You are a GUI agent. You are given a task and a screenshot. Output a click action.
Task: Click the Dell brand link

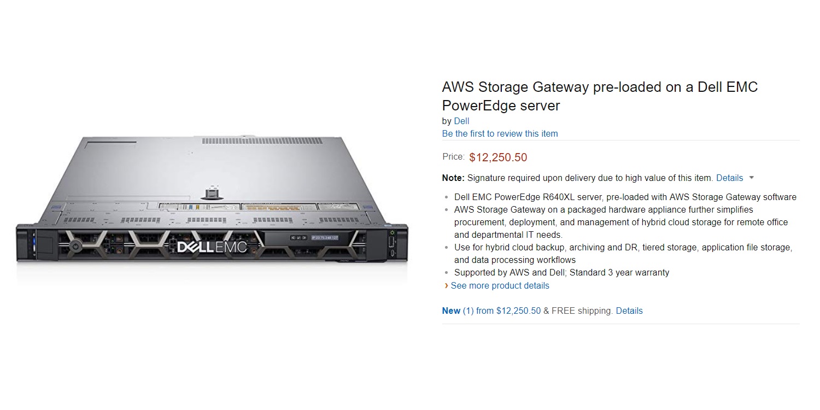[462, 121]
